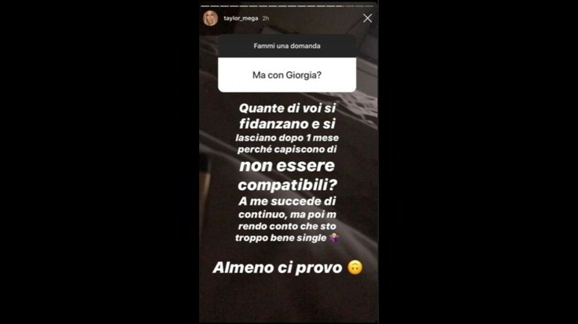Tap the purple shrug emoji
The height and width of the screenshot is (324, 578).
[334, 238]
